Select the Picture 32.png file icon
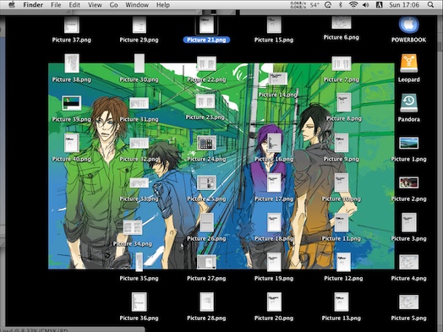443x332 pixels. 139,143
